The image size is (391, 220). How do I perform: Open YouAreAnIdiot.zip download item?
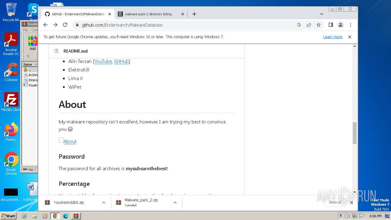(69, 203)
